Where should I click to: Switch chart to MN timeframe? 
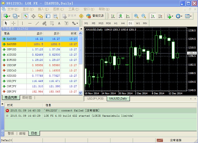[x=145, y=23]
